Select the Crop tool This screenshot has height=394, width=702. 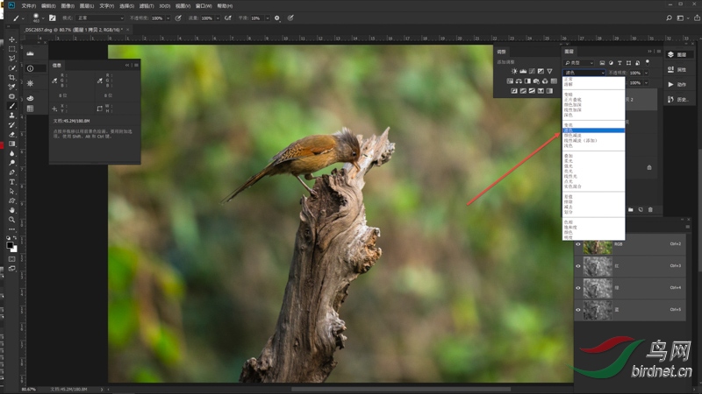point(12,77)
